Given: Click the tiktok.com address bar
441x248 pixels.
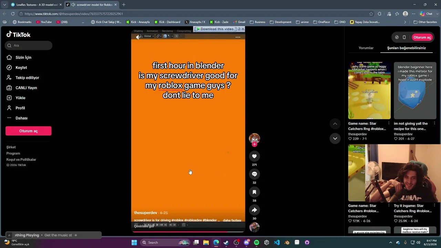Looking at the screenshot, I should coord(193,14).
